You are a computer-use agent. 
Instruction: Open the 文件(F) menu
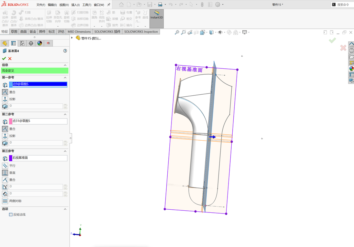click(41, 5)
